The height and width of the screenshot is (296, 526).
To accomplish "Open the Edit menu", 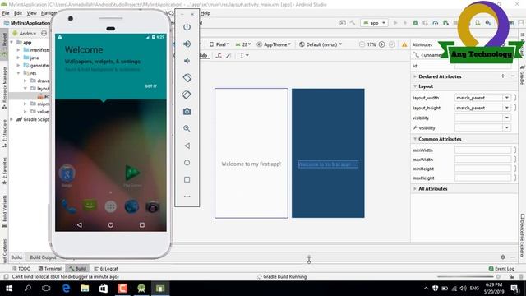I will (18, 13).
